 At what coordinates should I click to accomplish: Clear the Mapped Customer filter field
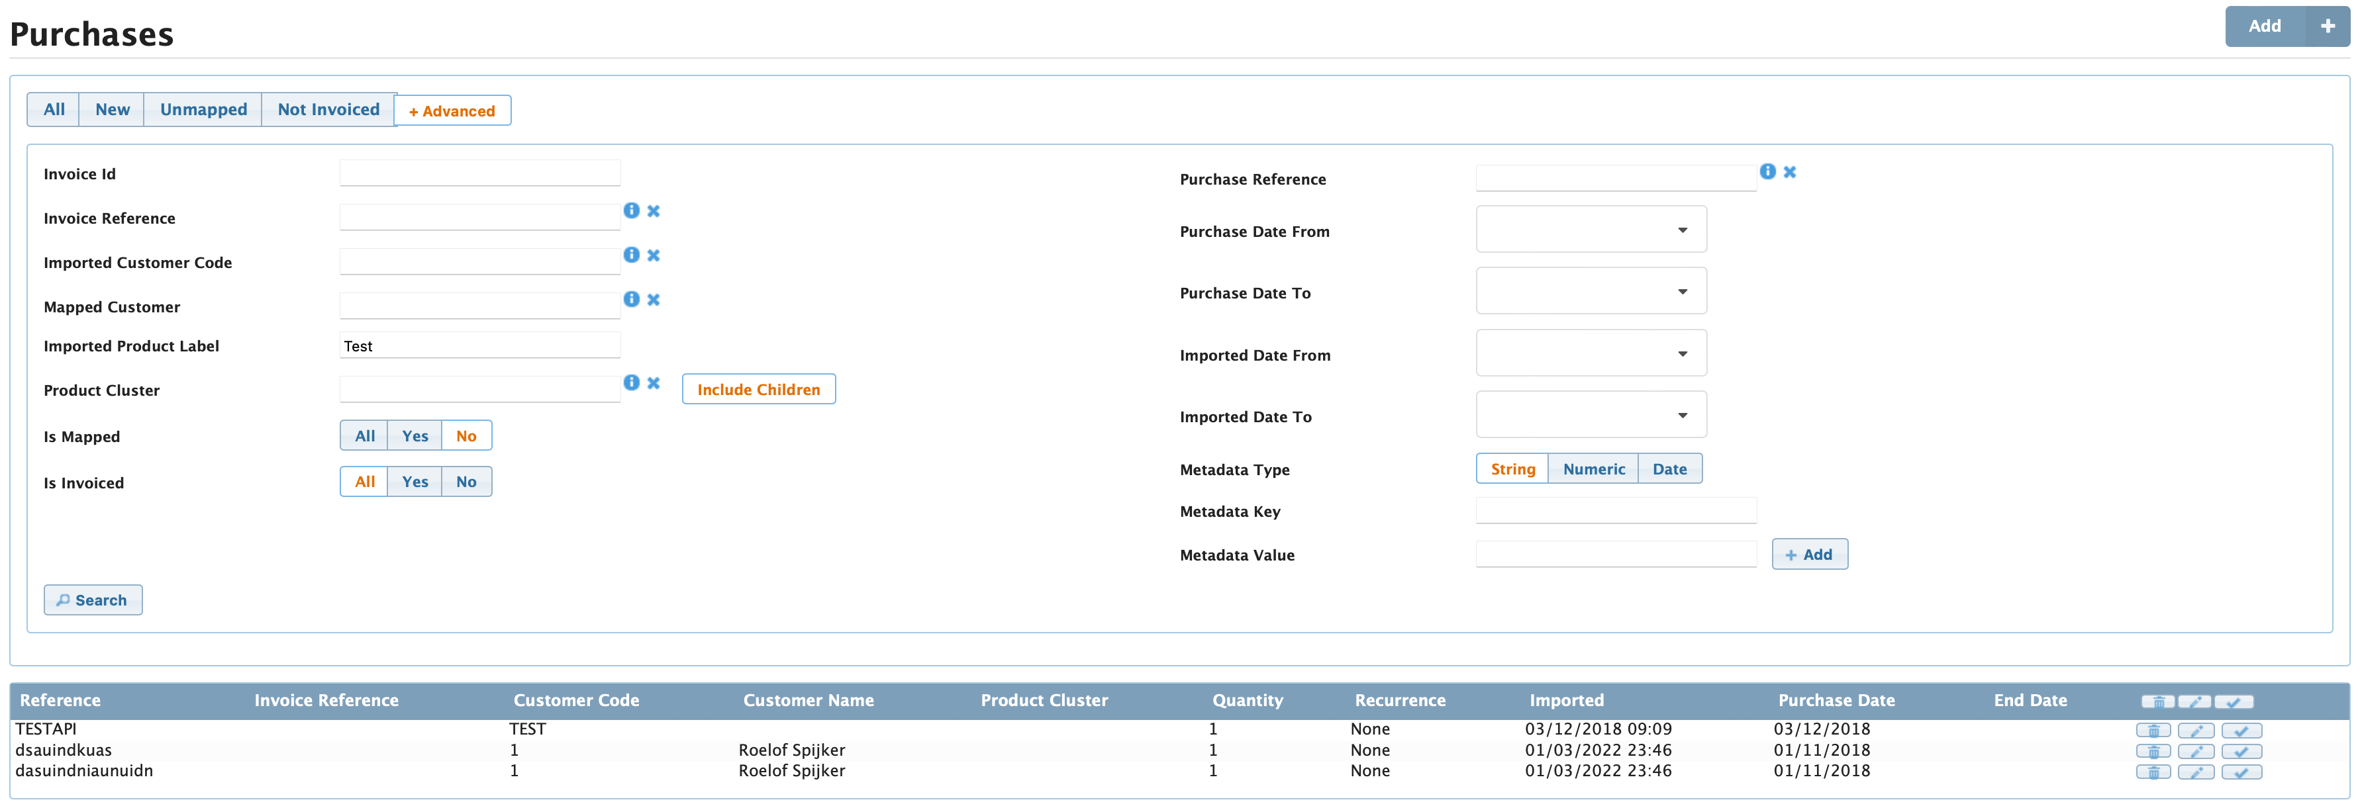pyautogui.click(x=653, y=299)
